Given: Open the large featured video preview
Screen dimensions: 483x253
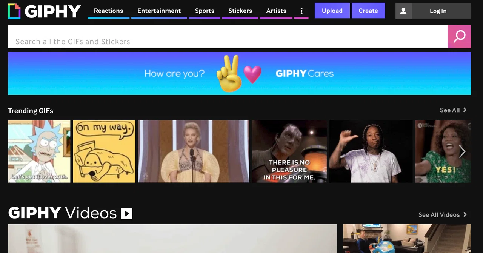Looking at the screenshot, I should pos(172,239).
